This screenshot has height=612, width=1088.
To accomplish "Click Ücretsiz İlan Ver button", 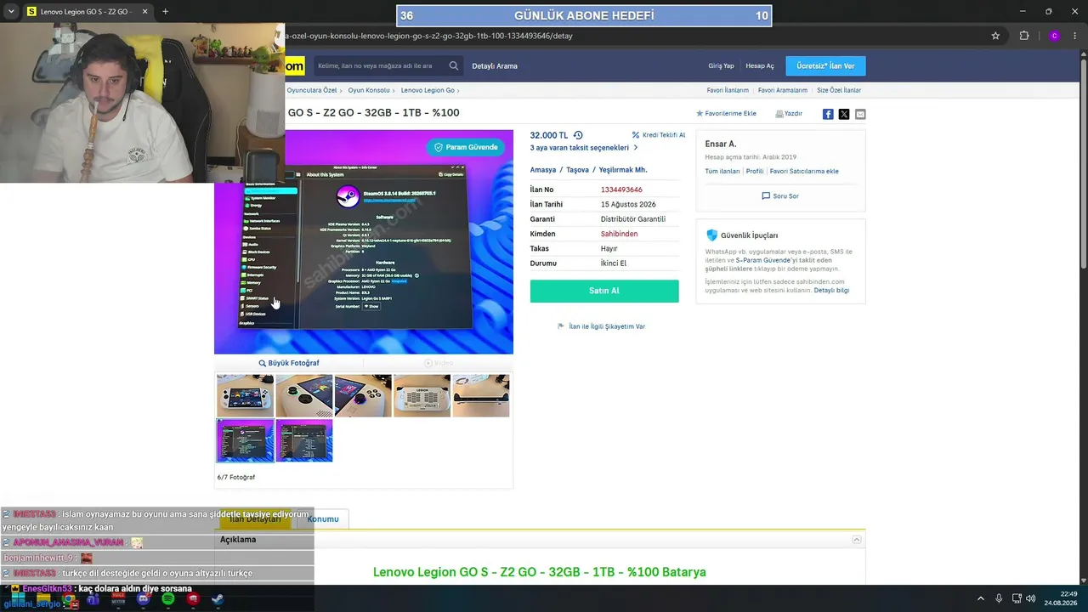I will [825, 65].
